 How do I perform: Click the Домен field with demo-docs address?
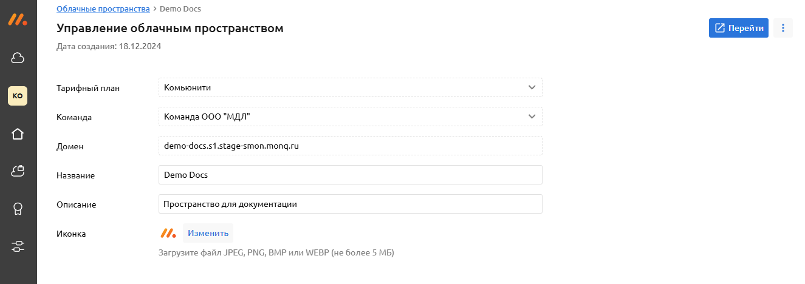click(350, 146)
